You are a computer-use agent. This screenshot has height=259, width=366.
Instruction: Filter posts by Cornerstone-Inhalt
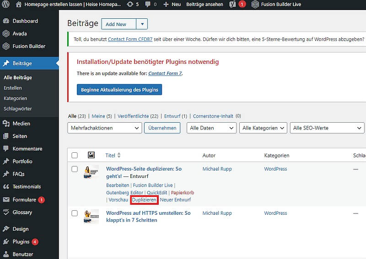[x=213, y=116]
